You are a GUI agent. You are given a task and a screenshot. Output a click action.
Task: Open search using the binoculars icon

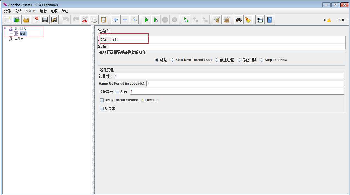[x=239, y=20]
